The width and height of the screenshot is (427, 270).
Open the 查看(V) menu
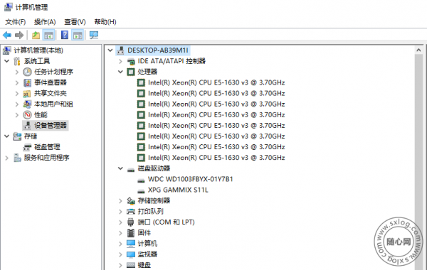point(75,22)
